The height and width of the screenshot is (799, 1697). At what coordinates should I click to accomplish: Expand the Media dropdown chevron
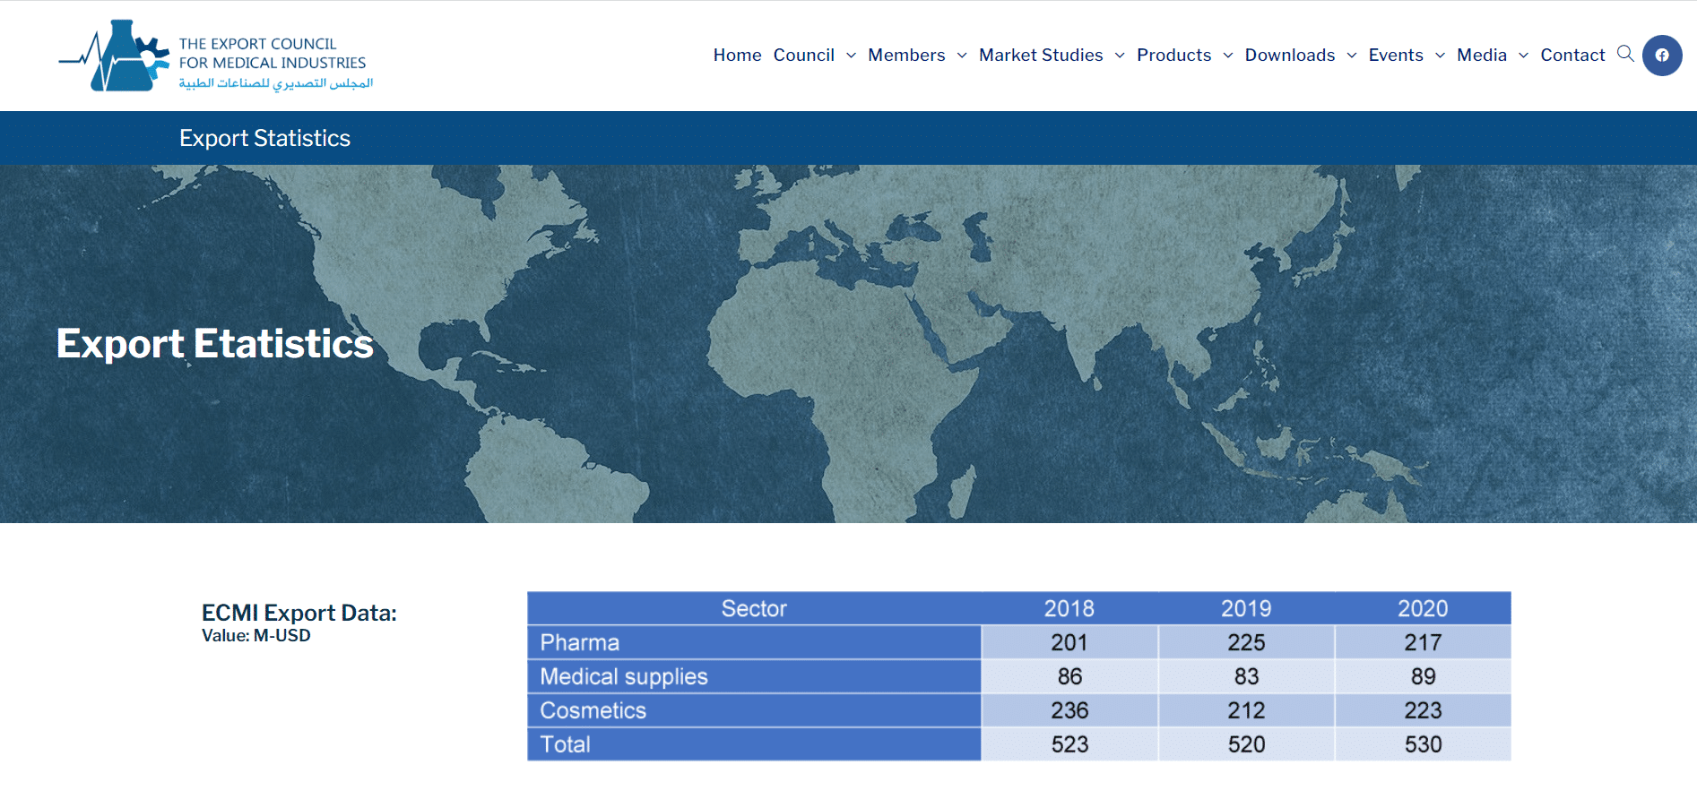1523,56
